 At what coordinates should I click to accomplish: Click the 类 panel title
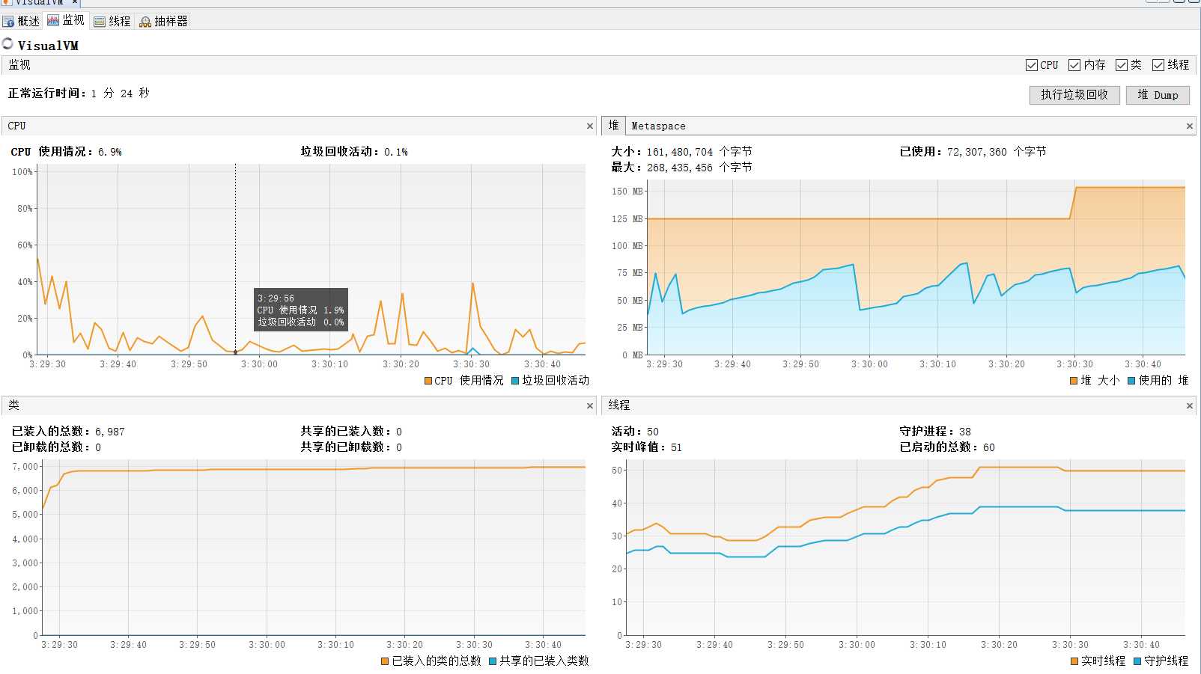13,405
